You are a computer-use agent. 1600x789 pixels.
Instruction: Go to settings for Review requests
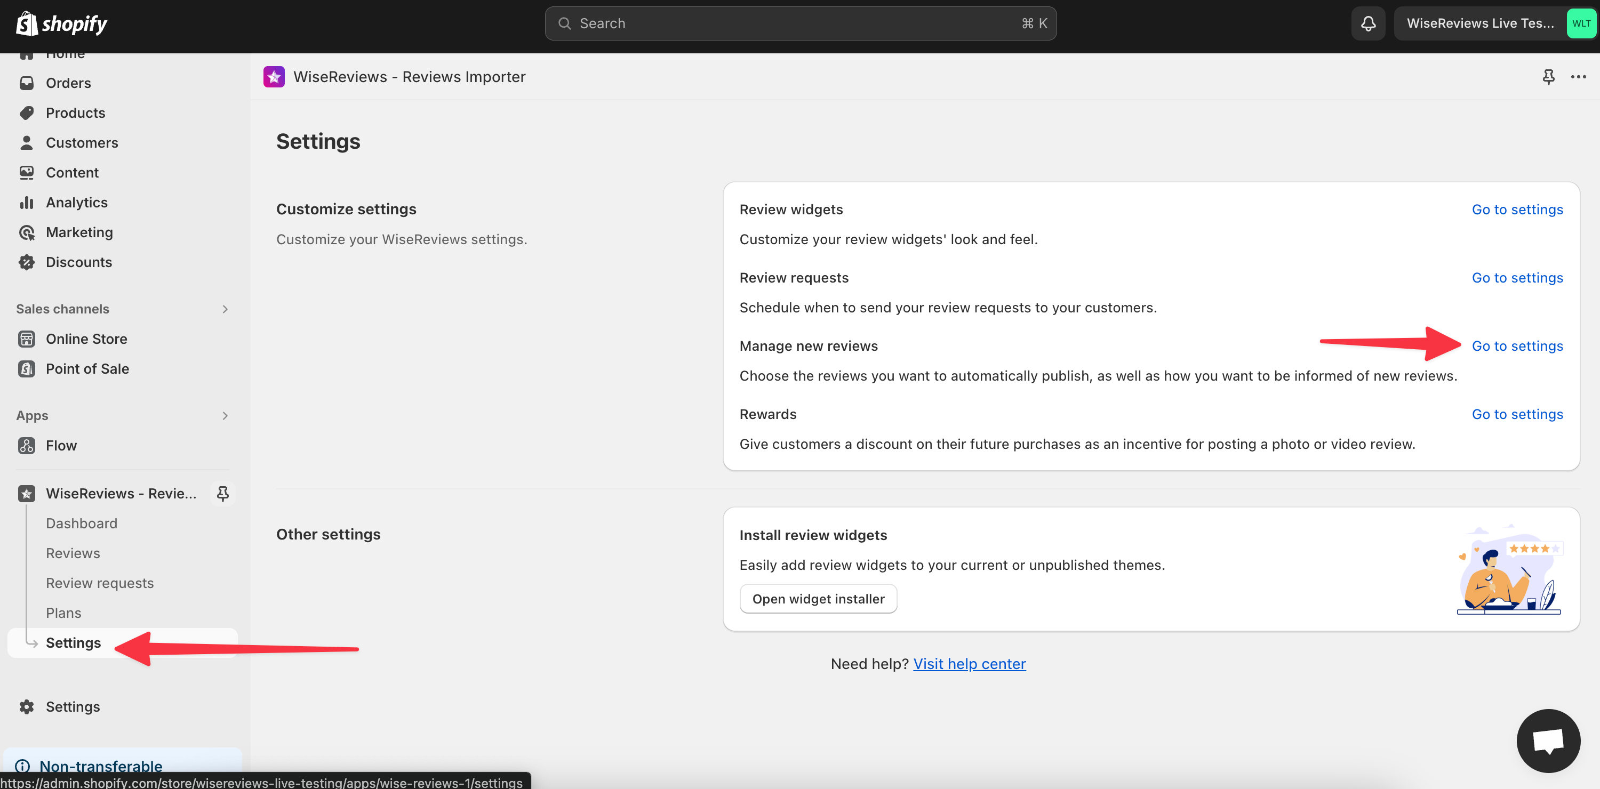tap(1517, 278)
